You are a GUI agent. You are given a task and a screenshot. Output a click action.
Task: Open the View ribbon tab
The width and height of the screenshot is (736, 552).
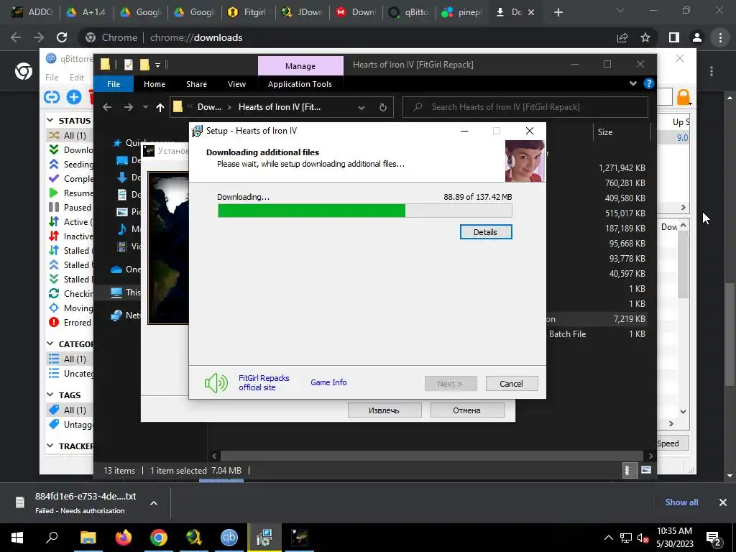236,84
